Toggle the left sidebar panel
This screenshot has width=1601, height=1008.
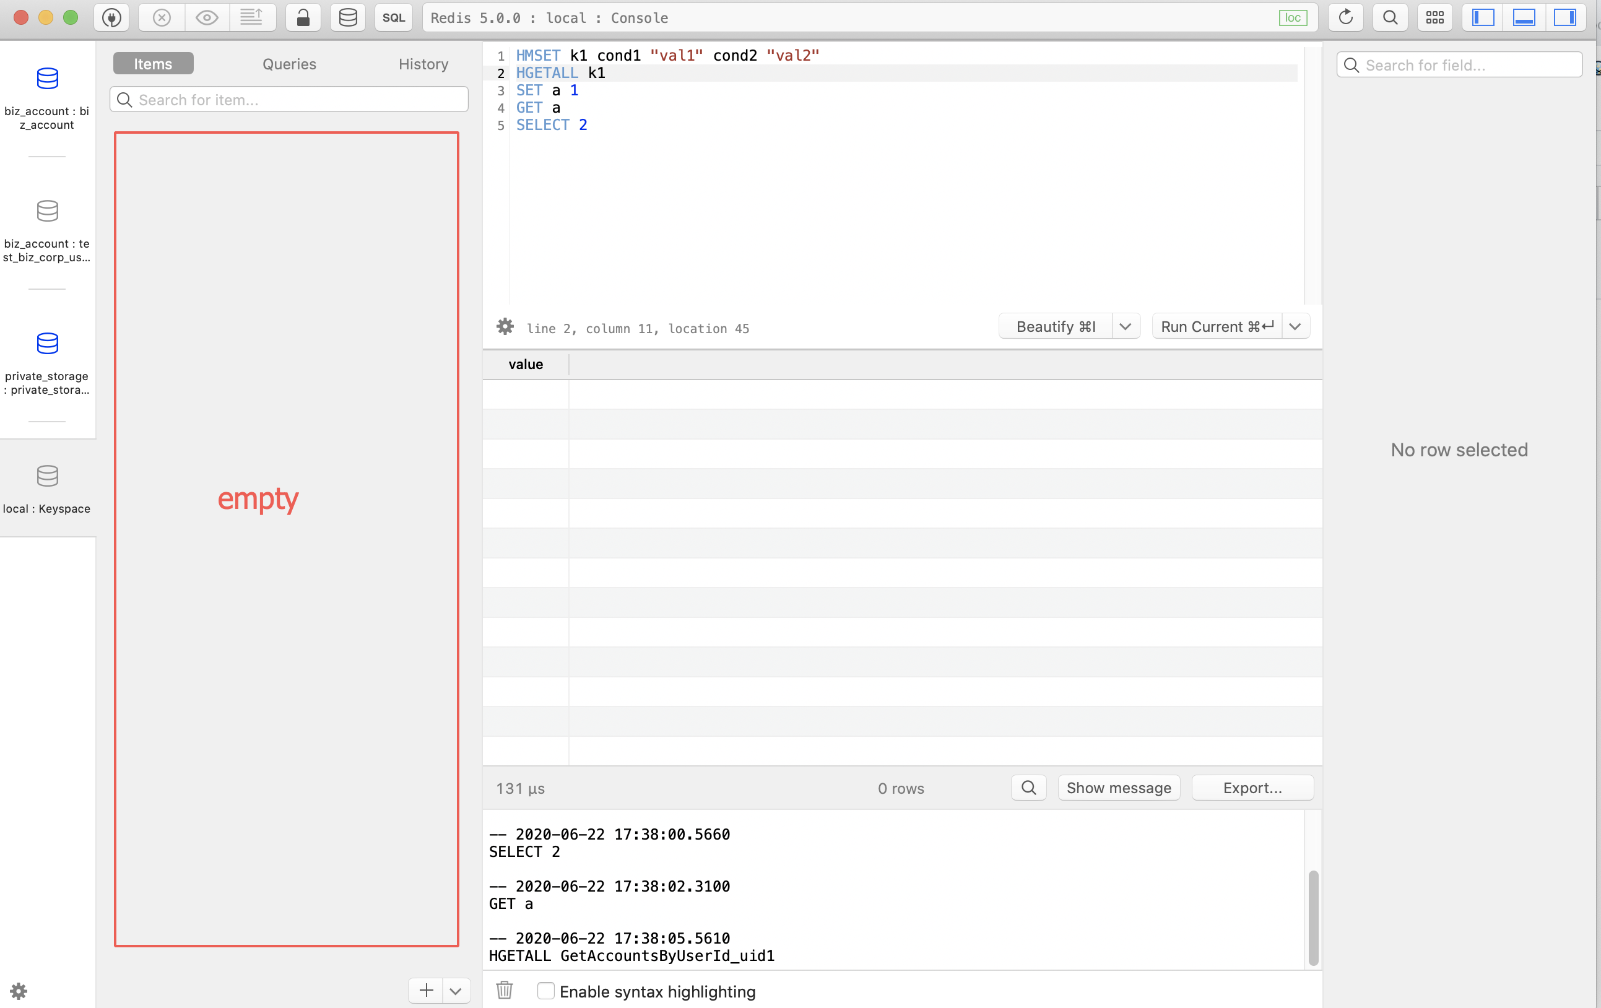click(1482, 18)
